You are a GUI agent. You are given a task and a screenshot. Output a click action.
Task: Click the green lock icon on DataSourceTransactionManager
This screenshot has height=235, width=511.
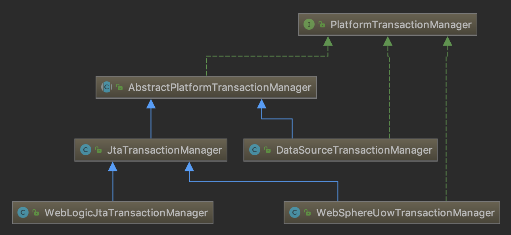tap(267, 150)
